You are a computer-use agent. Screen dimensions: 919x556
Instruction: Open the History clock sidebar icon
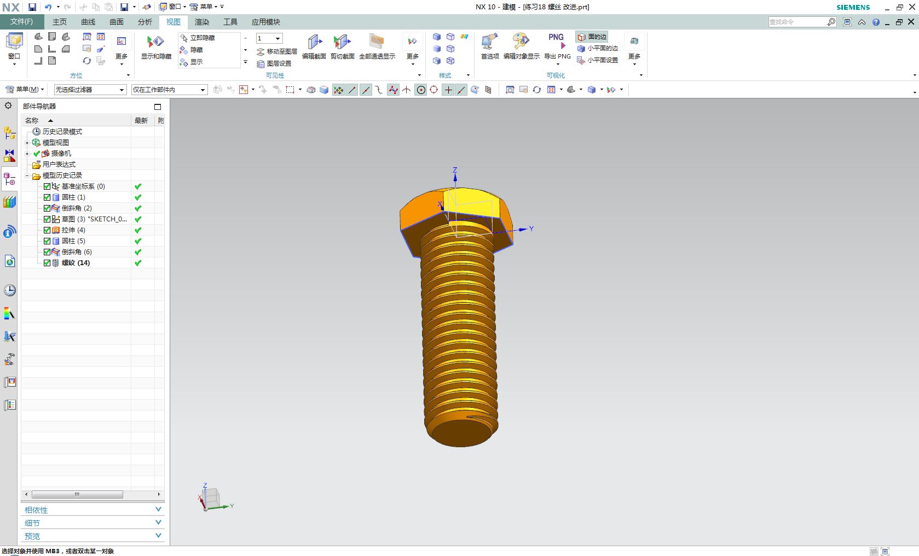(9, 290)
